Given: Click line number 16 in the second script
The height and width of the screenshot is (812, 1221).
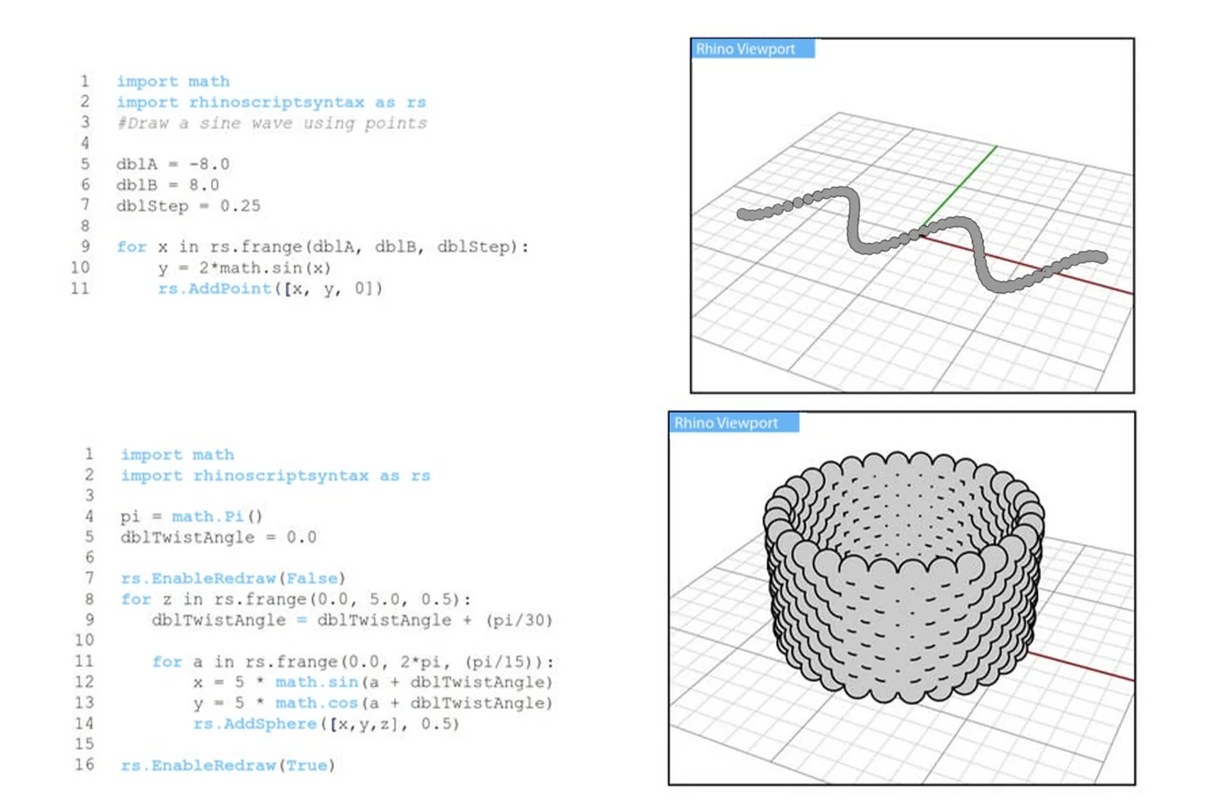Looking at the screenshot, I should click(x=84, y=765).
